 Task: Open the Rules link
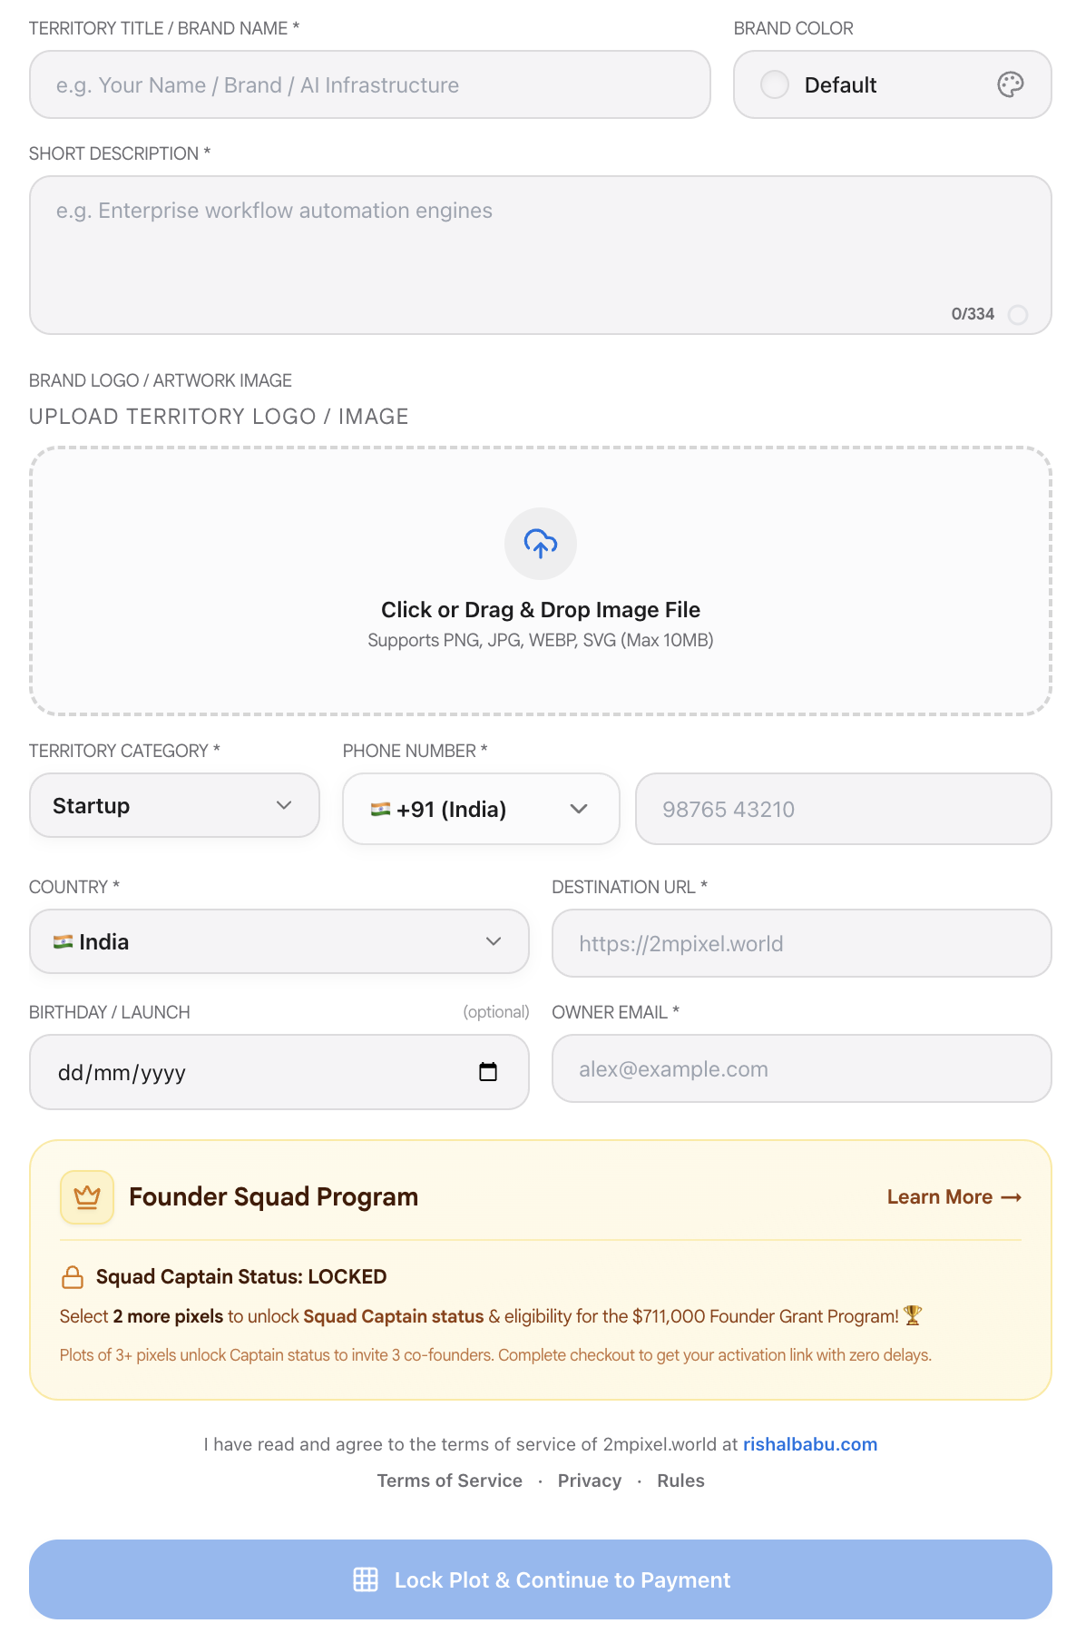coord(681,1481)
